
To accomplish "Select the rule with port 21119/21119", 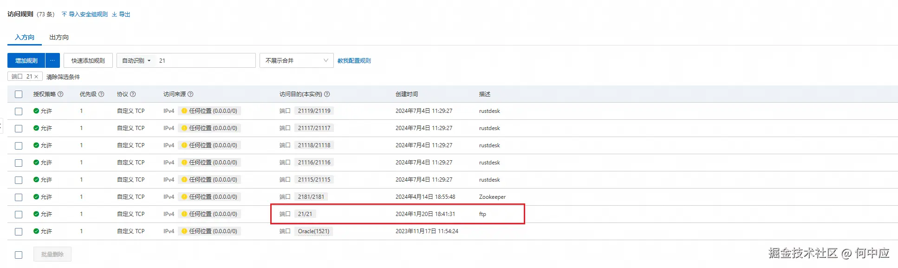I will coord(19,111).
